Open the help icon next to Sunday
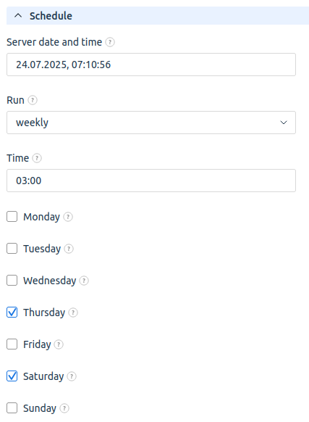The height and width of the screenshot is (422, 309). tap(64, 408)
